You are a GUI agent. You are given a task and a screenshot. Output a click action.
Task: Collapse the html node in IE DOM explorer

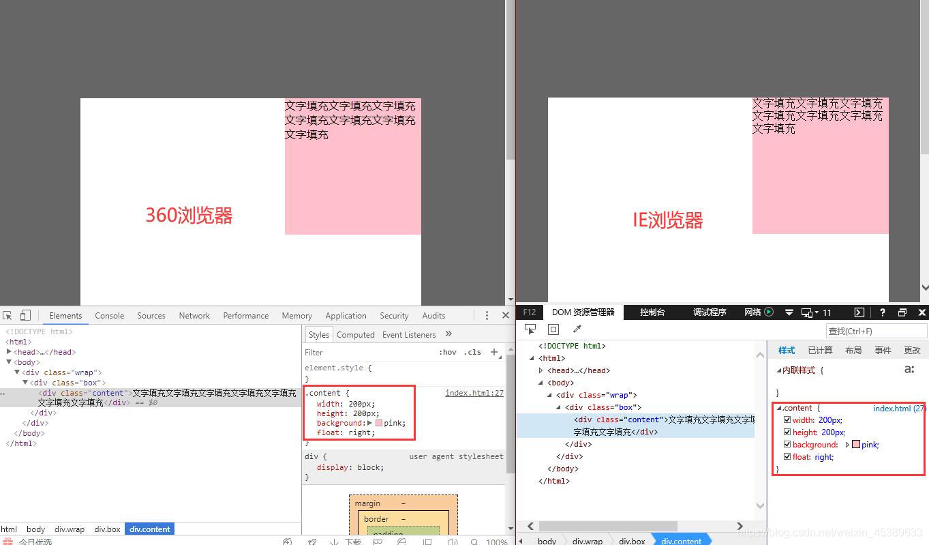click(533, 358)
